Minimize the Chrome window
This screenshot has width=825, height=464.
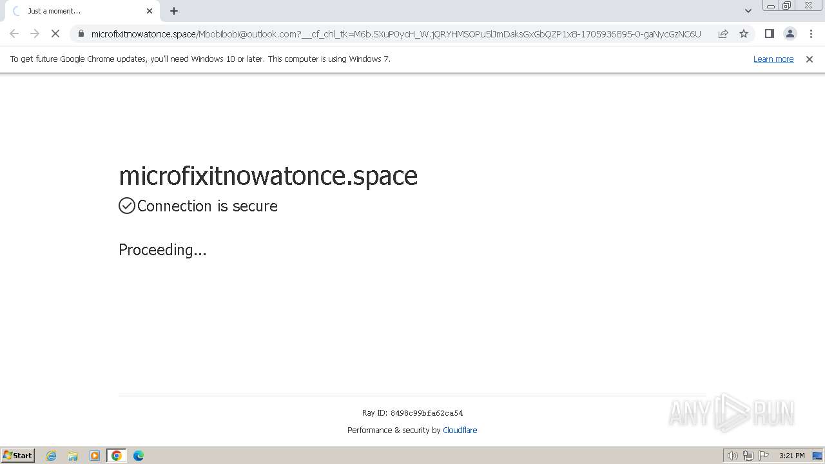point(771,6)
